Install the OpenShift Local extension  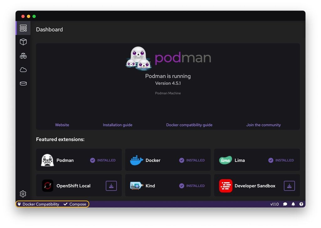click(x=111, y=186)
